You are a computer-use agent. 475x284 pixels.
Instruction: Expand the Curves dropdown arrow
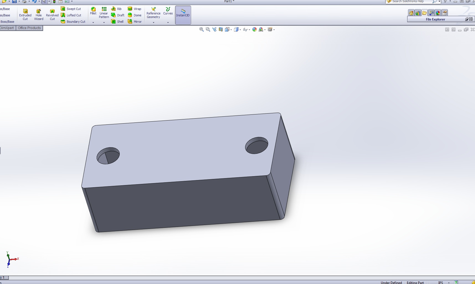click(168, 22)
